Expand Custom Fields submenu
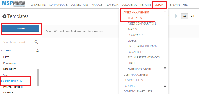 [x=165, y=80]
